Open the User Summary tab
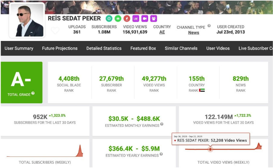273x168 pixels. point(19,48)
